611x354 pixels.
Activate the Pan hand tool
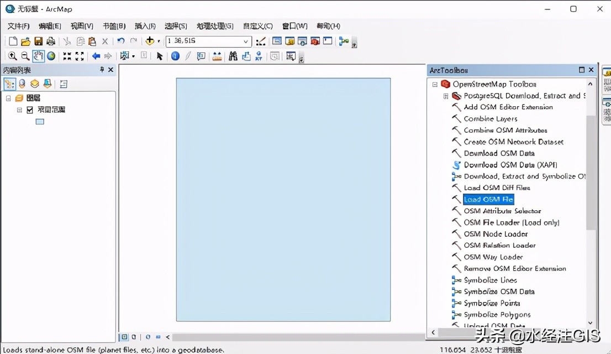[x=38, y=56]
